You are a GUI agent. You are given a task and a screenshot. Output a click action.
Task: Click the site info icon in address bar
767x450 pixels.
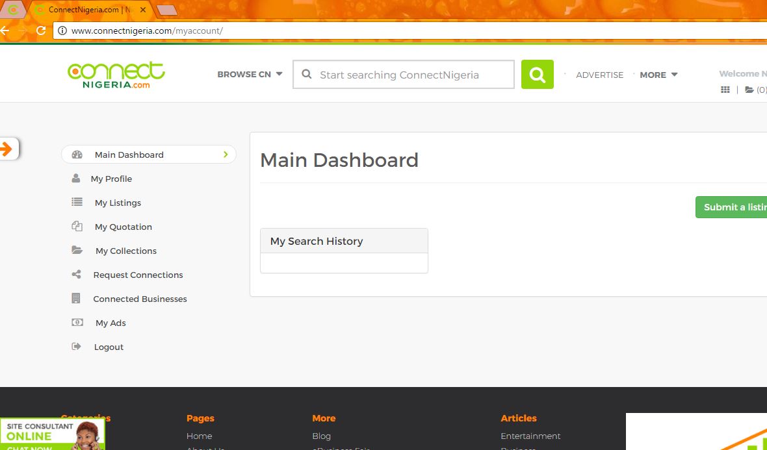coord(62,31)
